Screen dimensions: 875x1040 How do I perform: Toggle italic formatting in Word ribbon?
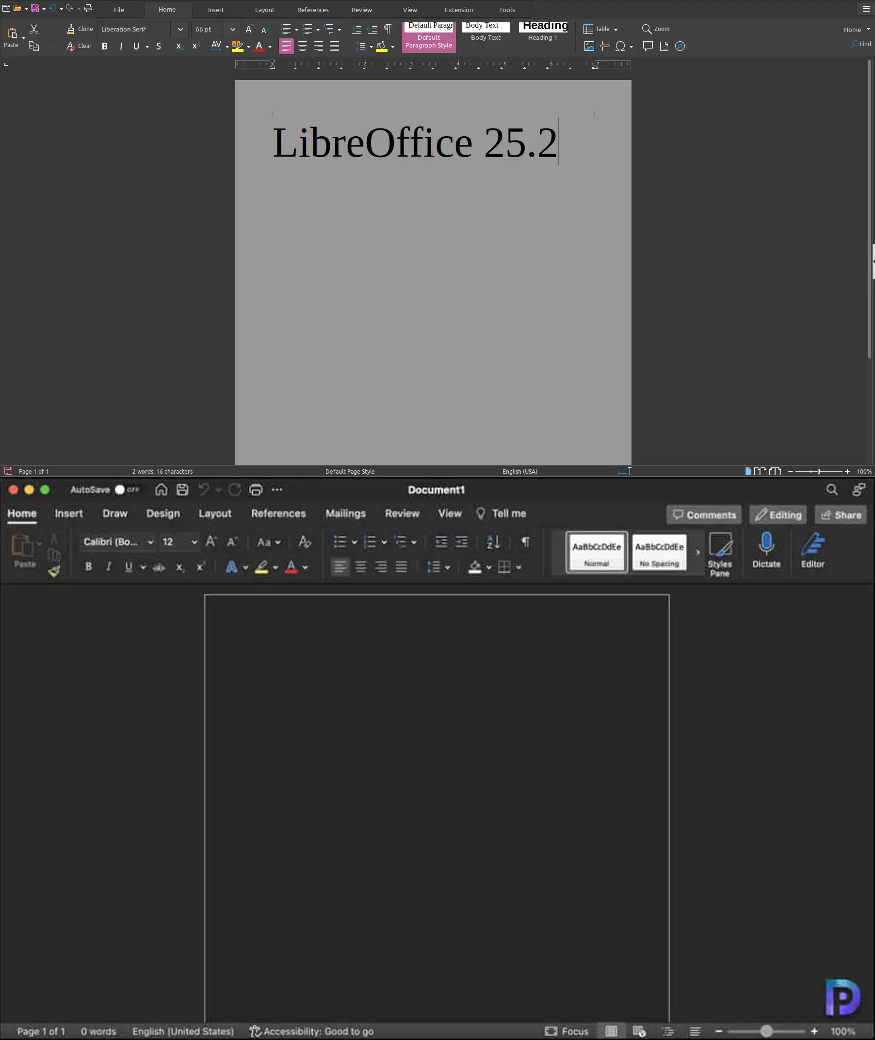coord(108,567)
